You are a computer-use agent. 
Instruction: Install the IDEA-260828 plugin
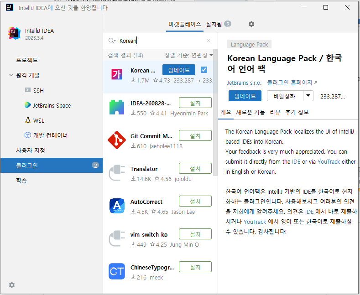[195, 103]
